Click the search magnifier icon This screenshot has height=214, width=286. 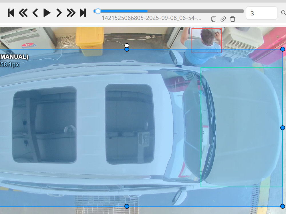point(283,13)
